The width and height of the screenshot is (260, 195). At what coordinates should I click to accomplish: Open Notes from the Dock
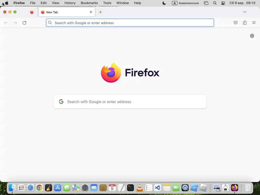coord(167,188)
